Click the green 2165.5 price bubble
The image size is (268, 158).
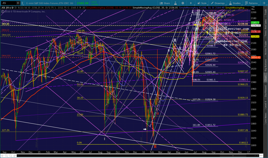(x=255, y=23)
